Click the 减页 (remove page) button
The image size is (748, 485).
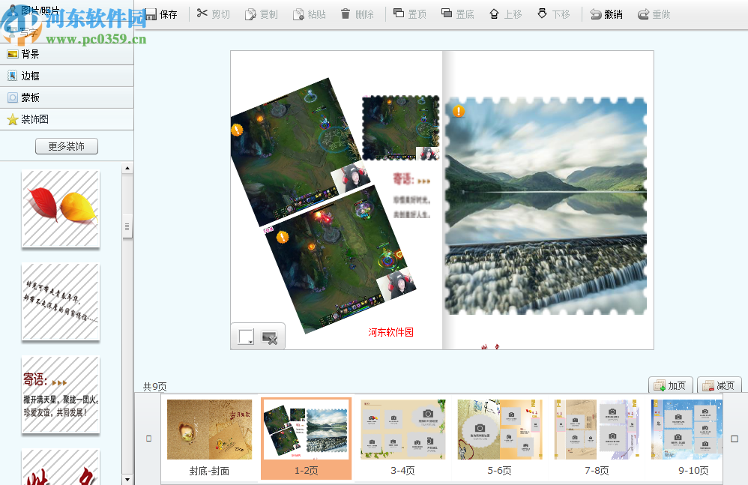(x=719, y=385)
